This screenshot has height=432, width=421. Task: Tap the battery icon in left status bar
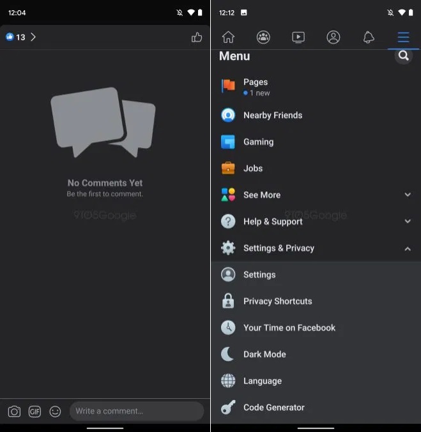coord(200,12)
